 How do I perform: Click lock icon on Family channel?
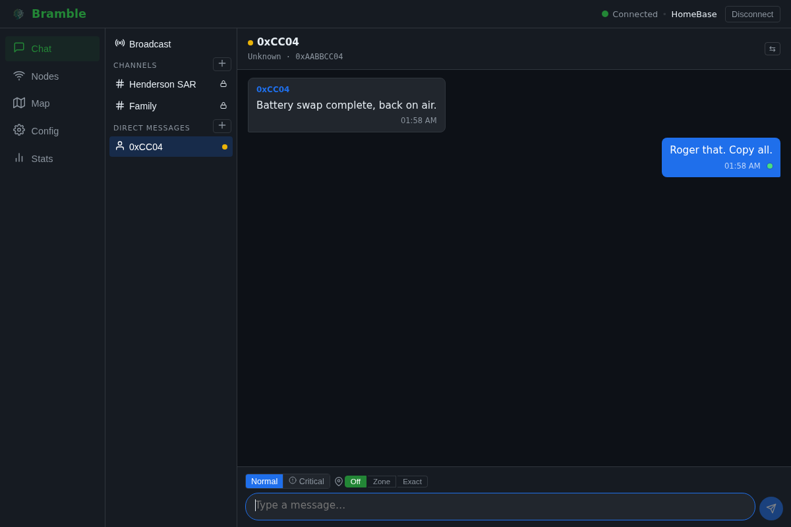click(x=223, y=105)
